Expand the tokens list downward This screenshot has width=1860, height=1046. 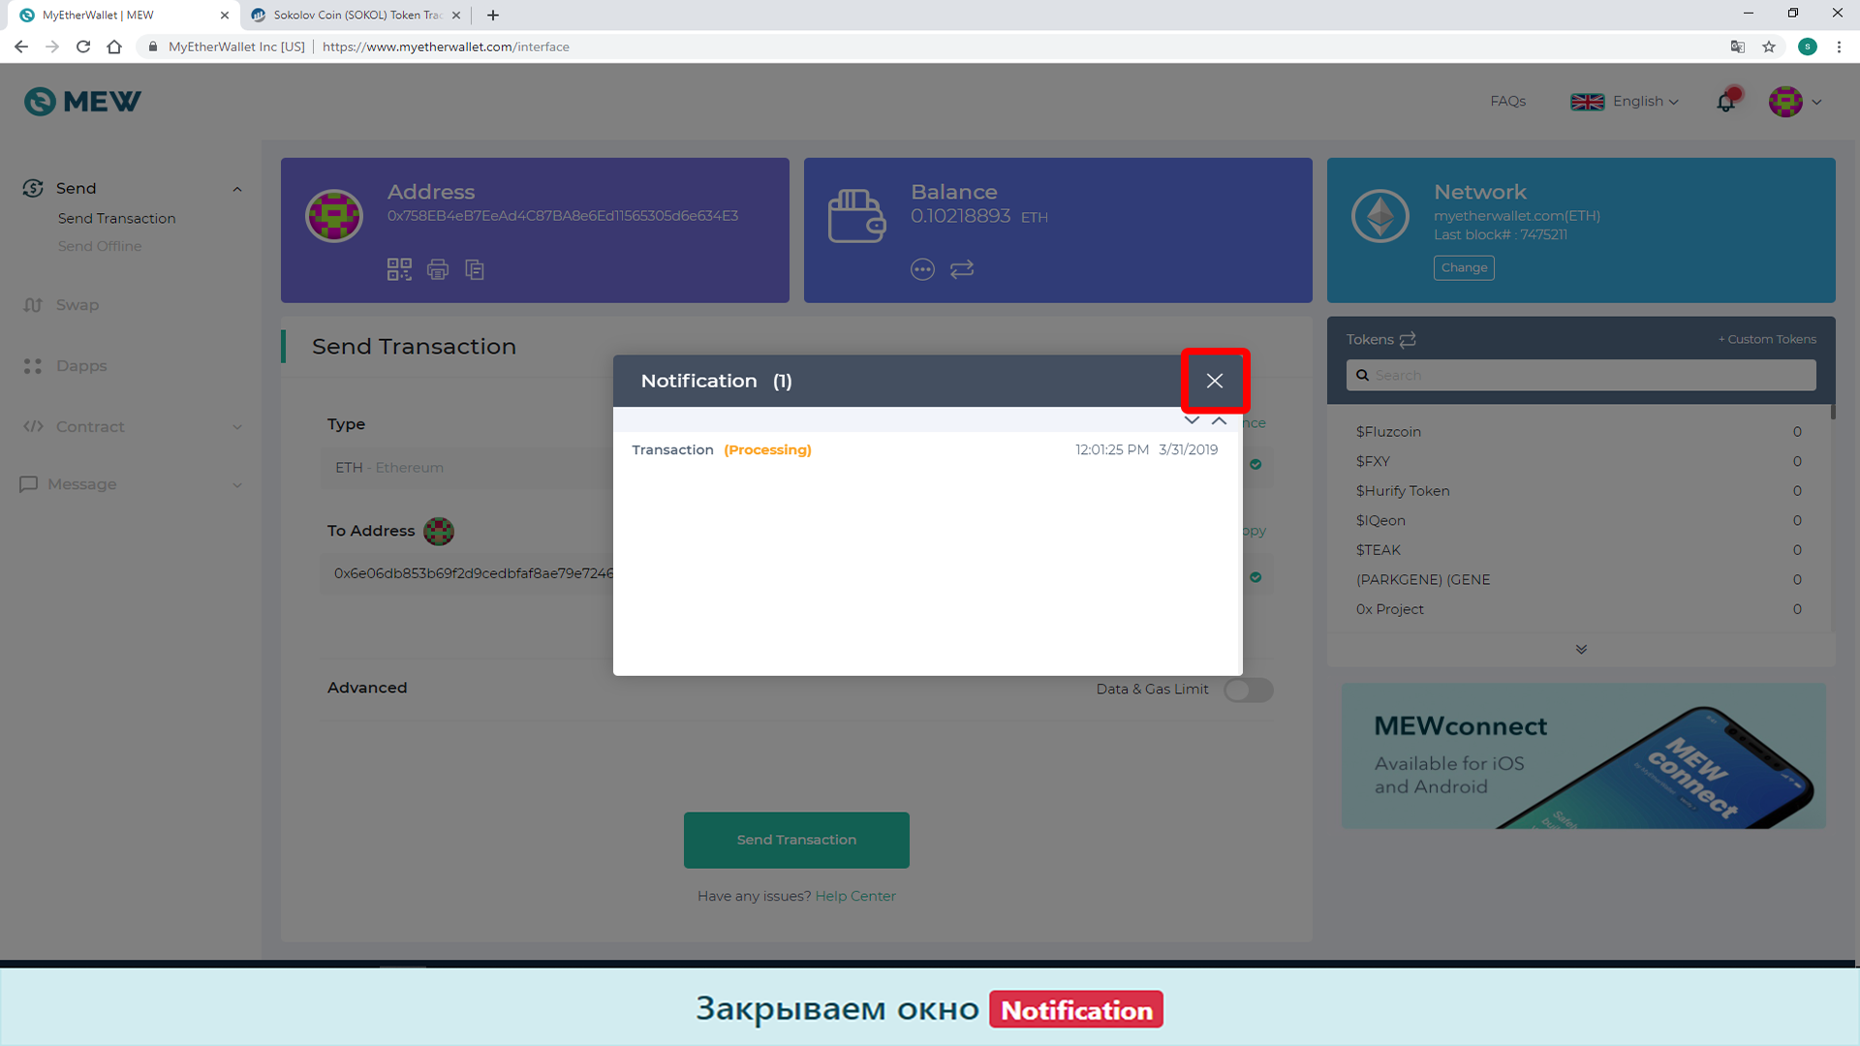tap(1581, 649)
